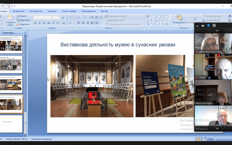Decrease font size with shrink font icon
The height and width of the screenshot is (145, 232).
[67, 18]
